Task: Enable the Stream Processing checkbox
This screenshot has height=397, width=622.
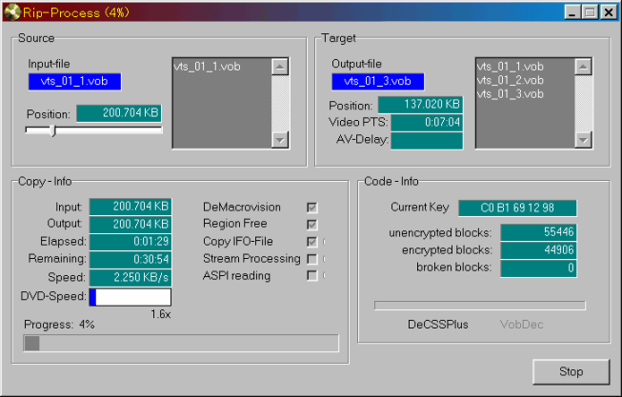Action: point(311,258)
